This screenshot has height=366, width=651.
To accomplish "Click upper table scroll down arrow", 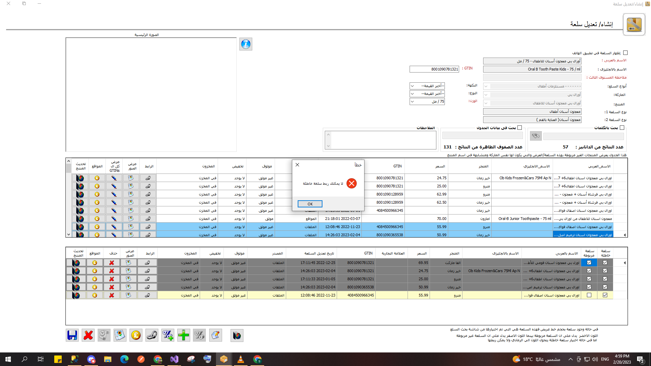I will pos(68,235).
